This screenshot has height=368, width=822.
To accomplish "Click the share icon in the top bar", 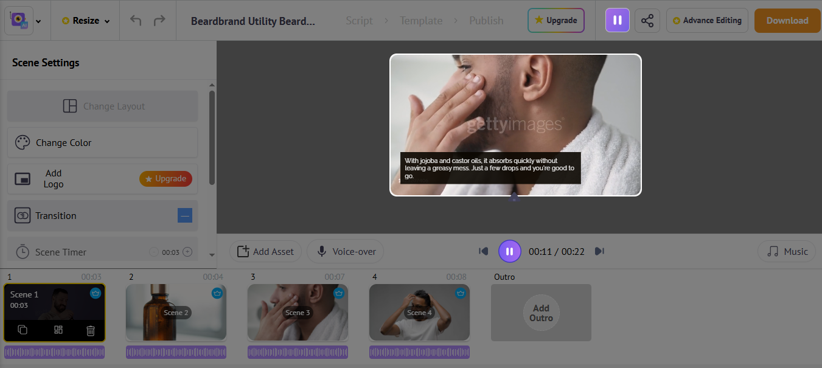I will coord(647,20).
